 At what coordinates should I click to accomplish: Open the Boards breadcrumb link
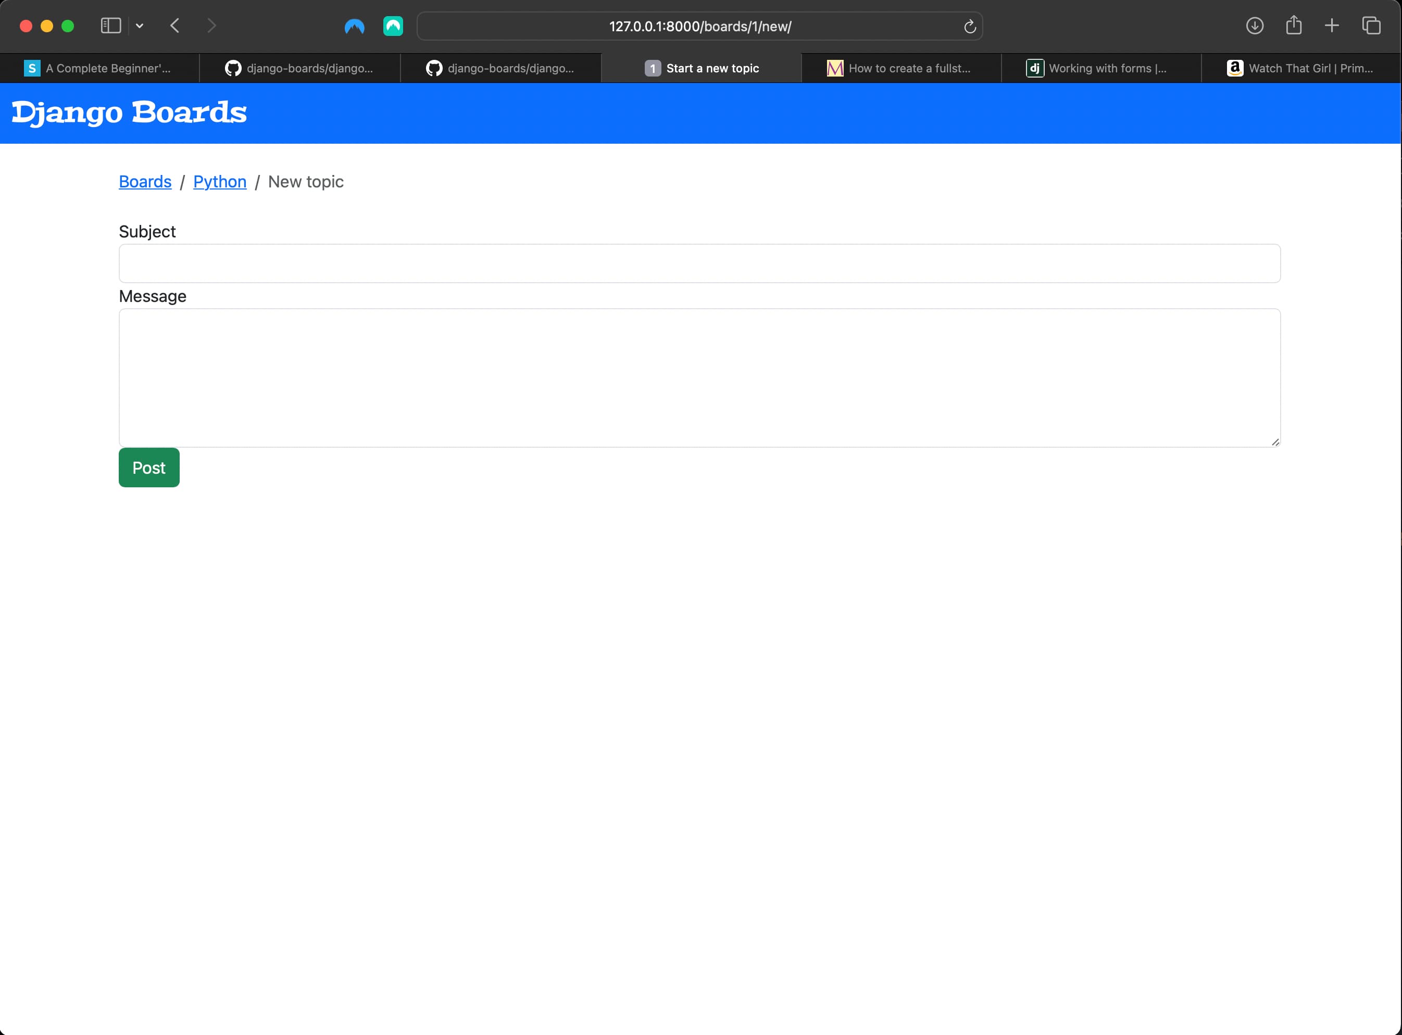pos(145,182)
